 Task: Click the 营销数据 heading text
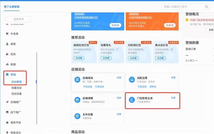tap(192, 43)
